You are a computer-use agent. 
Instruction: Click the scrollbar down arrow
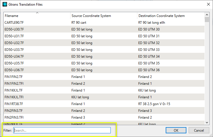207,122
